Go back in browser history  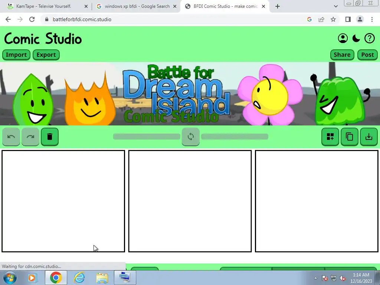(x=8, y=19)
